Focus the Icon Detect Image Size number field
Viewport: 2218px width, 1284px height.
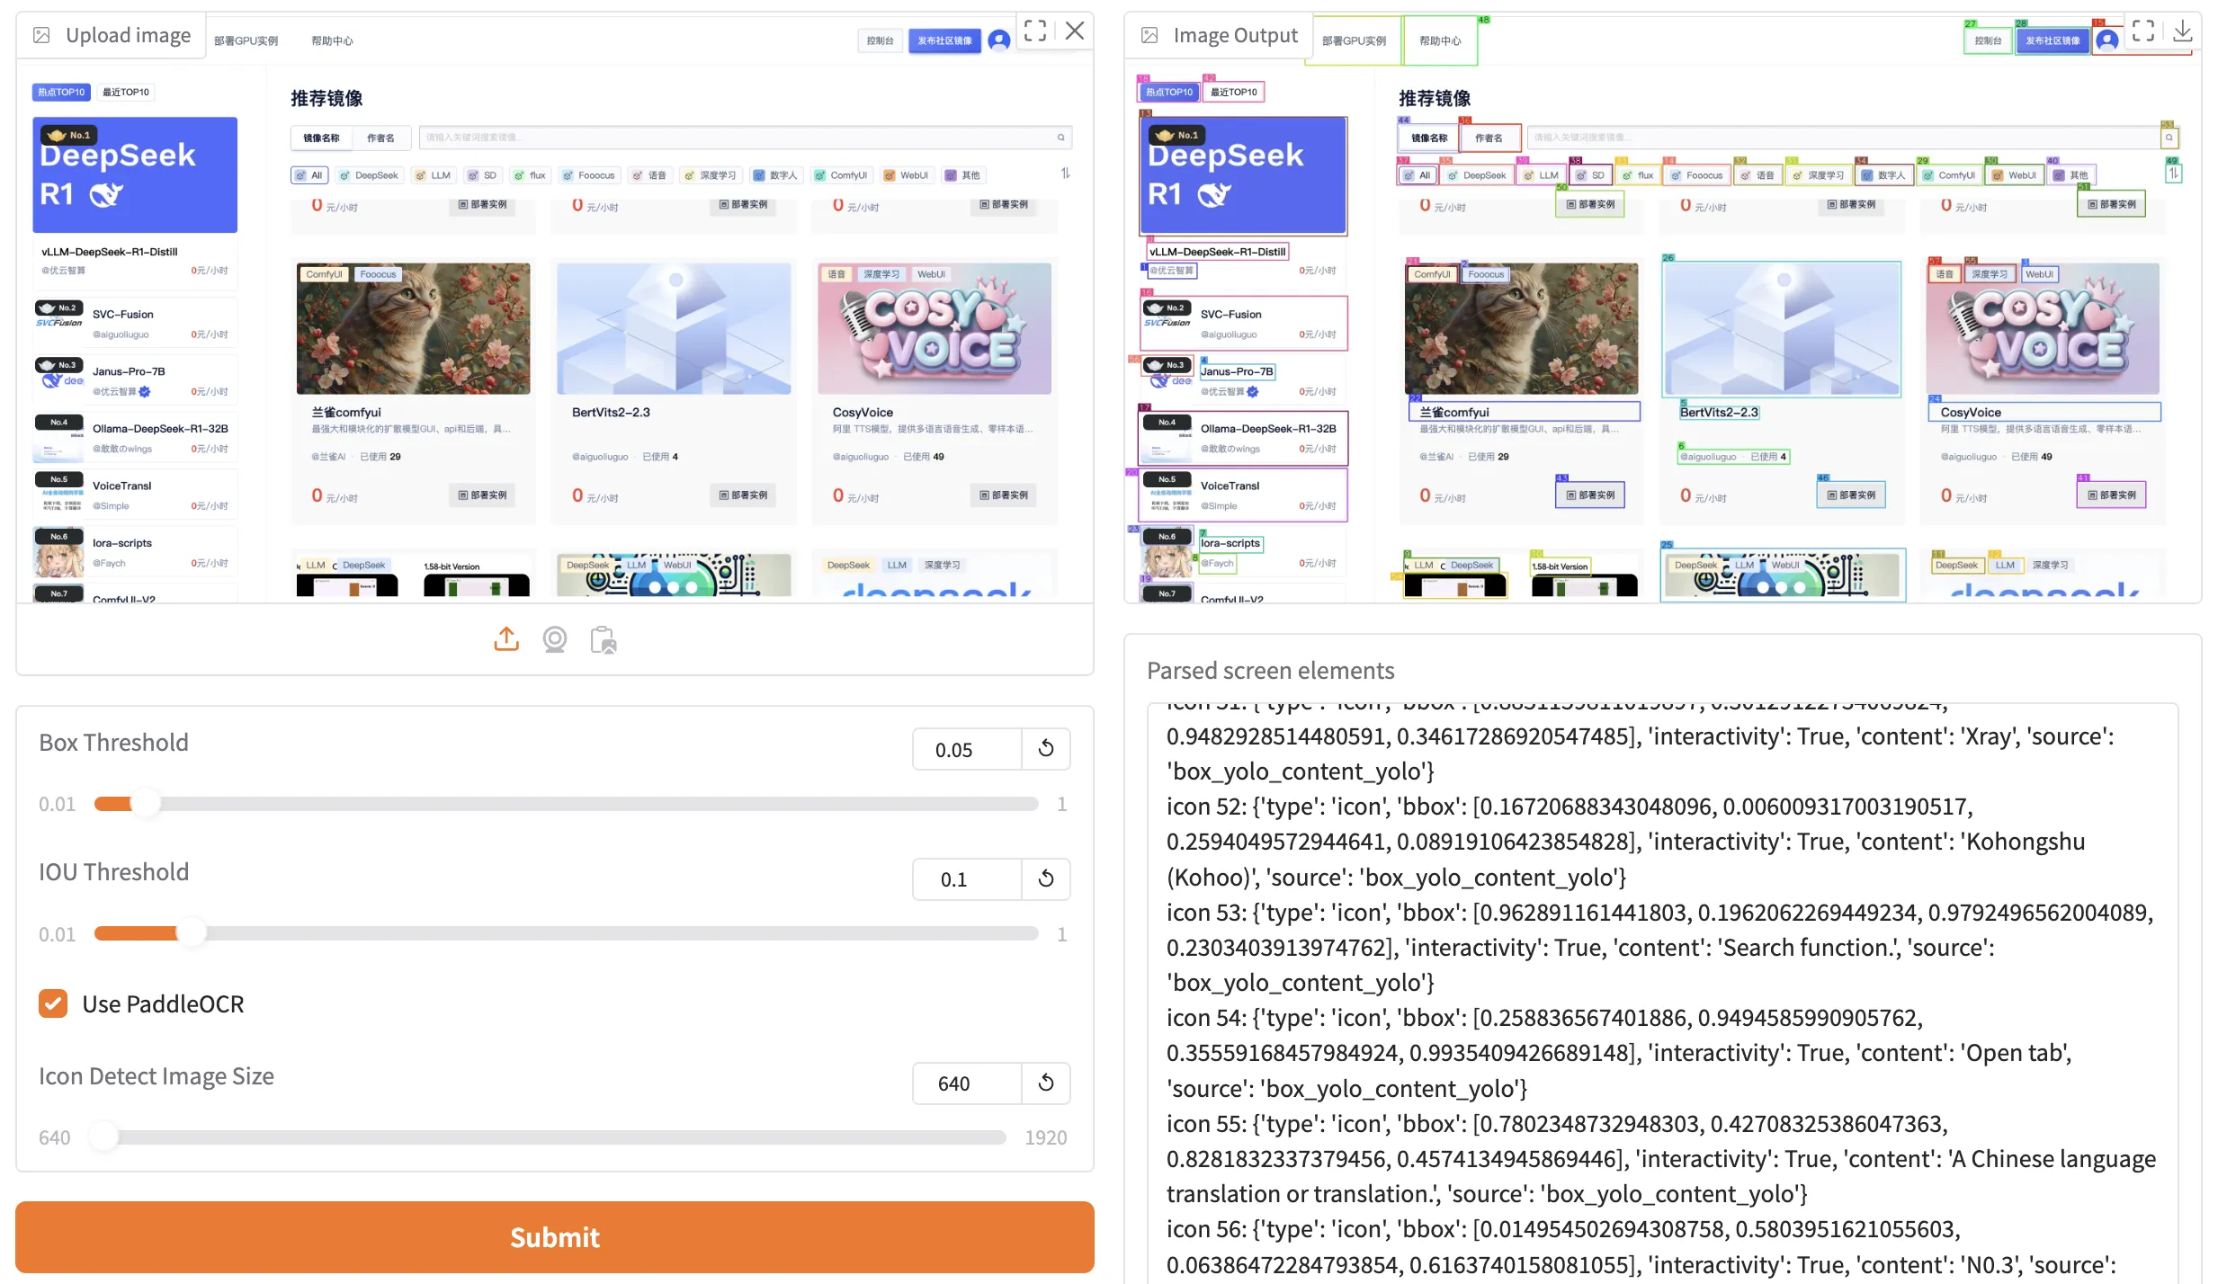968,1083
